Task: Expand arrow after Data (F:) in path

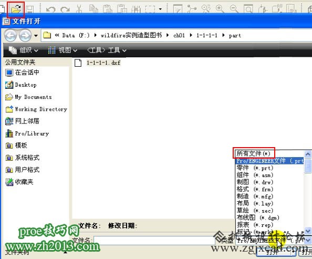Action: (95, 35)
